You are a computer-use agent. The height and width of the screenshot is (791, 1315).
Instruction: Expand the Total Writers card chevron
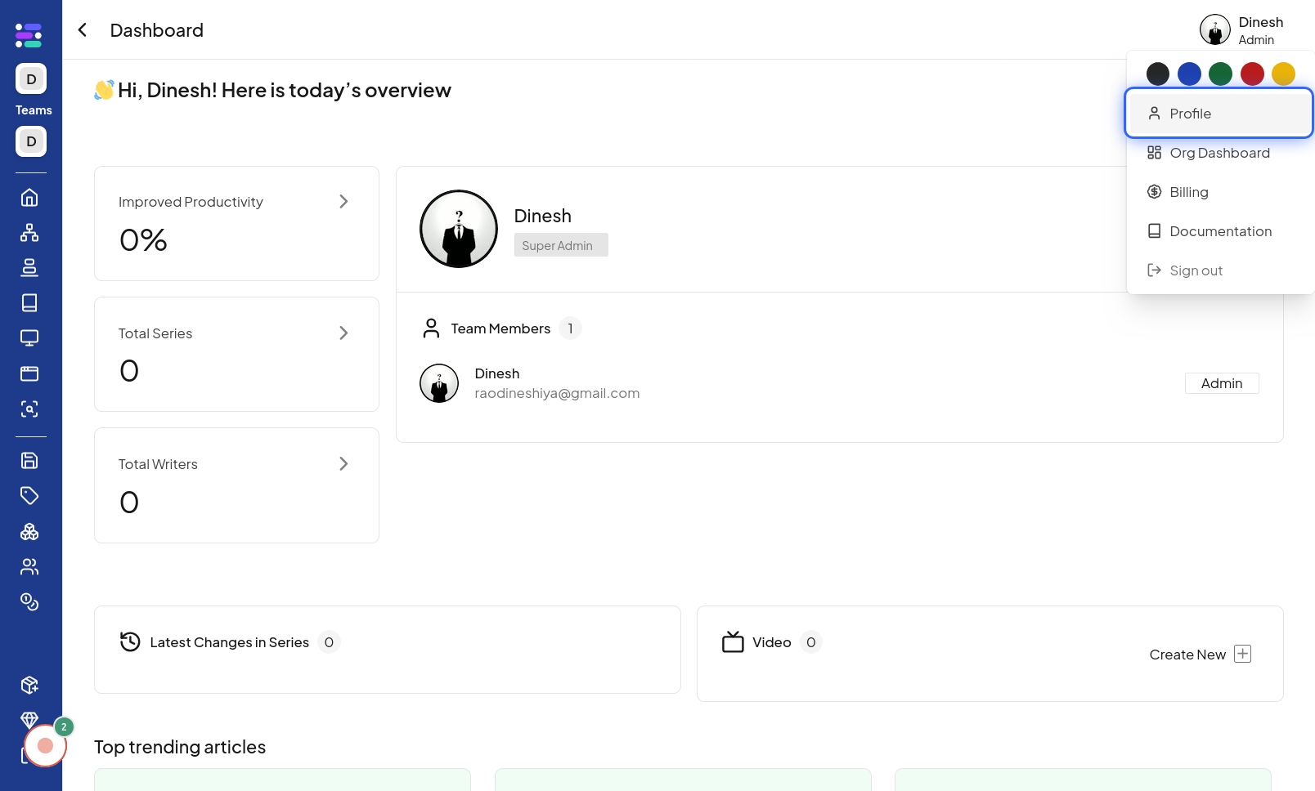(x=343, y=464)
